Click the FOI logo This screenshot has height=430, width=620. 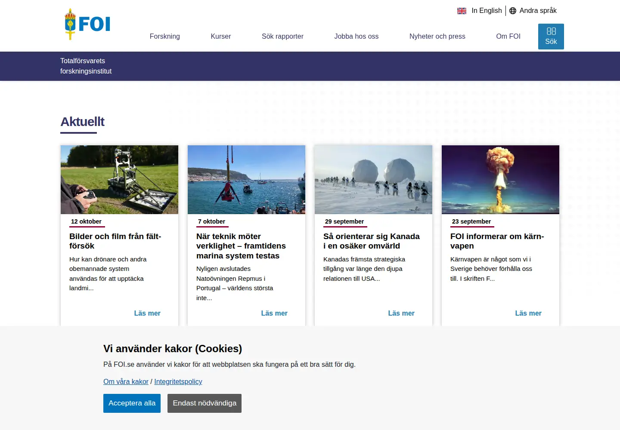point(87,24)
